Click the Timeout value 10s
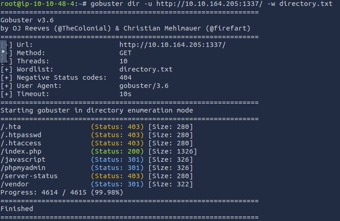Image resolution: width=340 pixels, height=221 pixels. [x=125, y=94]
